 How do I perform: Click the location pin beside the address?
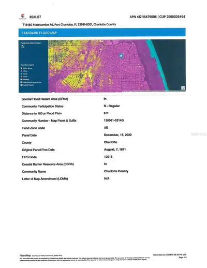click(23, 24)
